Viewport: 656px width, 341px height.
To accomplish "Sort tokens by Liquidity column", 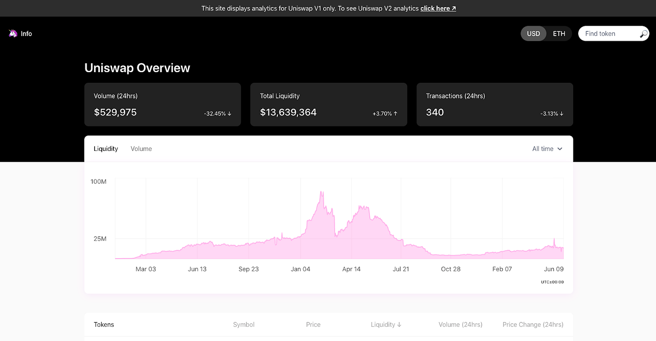I will 386,325.
